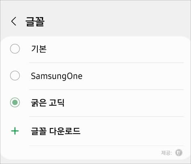
Task: Tap the divider above 글꼴 다운로드
Action: [106, 116]
